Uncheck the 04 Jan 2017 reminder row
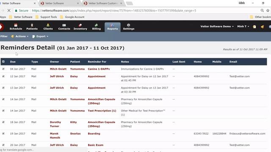 3,69
